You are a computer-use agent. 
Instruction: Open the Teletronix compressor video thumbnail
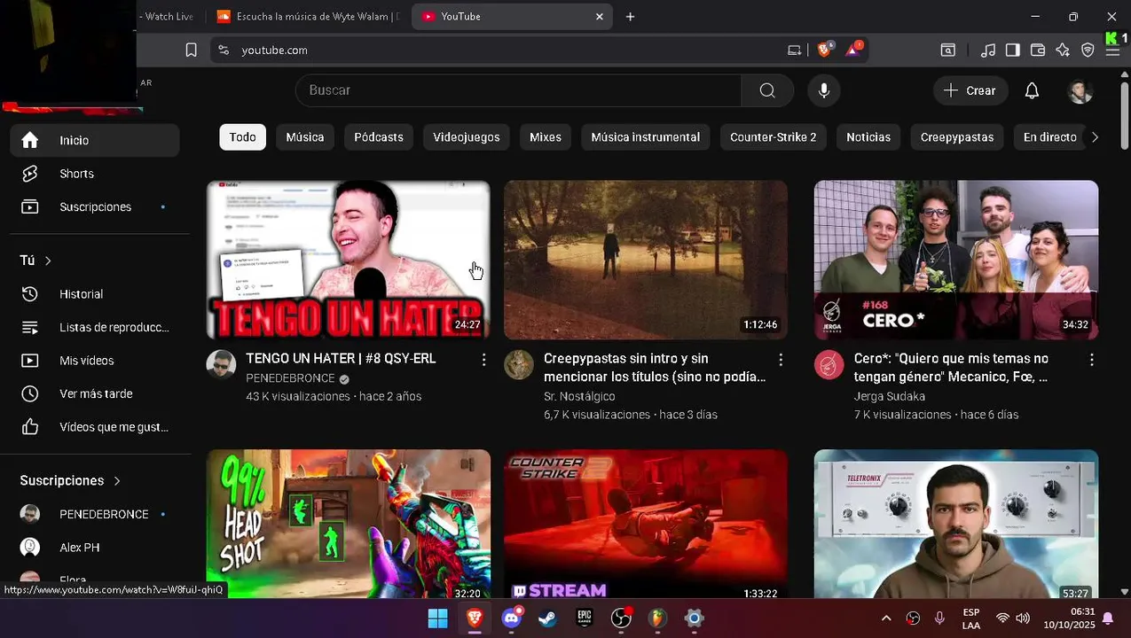pos(956,525)
